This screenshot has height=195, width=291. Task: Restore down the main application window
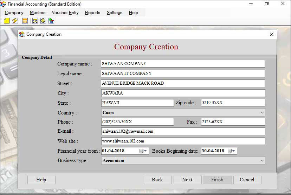(267, 4)
